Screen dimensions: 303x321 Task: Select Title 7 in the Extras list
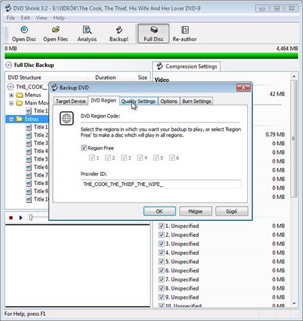41,175
